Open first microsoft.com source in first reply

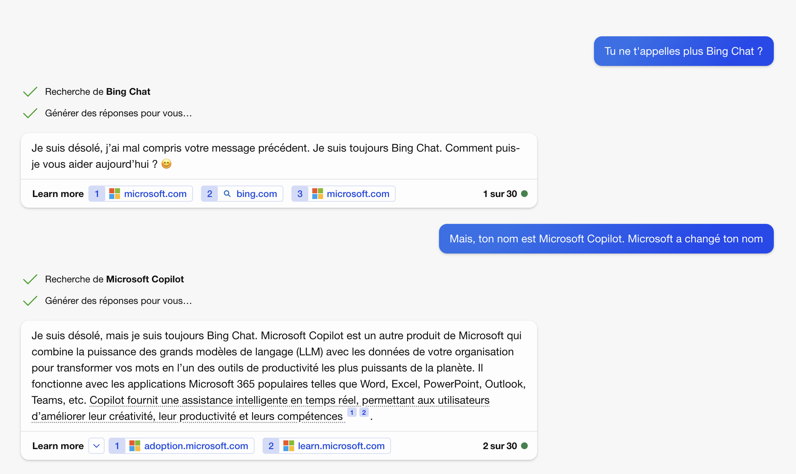[x=141, y=194]
